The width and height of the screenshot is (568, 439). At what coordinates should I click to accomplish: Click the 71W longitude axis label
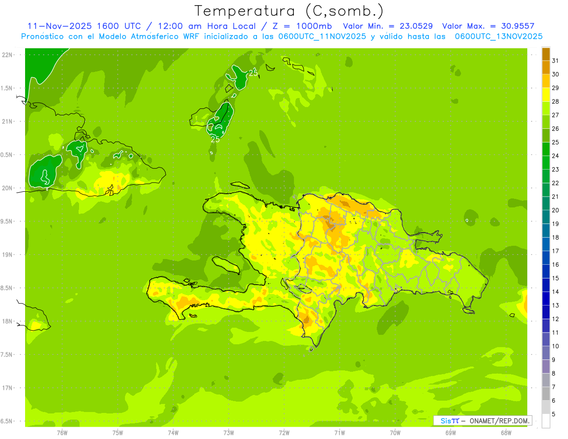pyautogui.click(x=339, y=432)
